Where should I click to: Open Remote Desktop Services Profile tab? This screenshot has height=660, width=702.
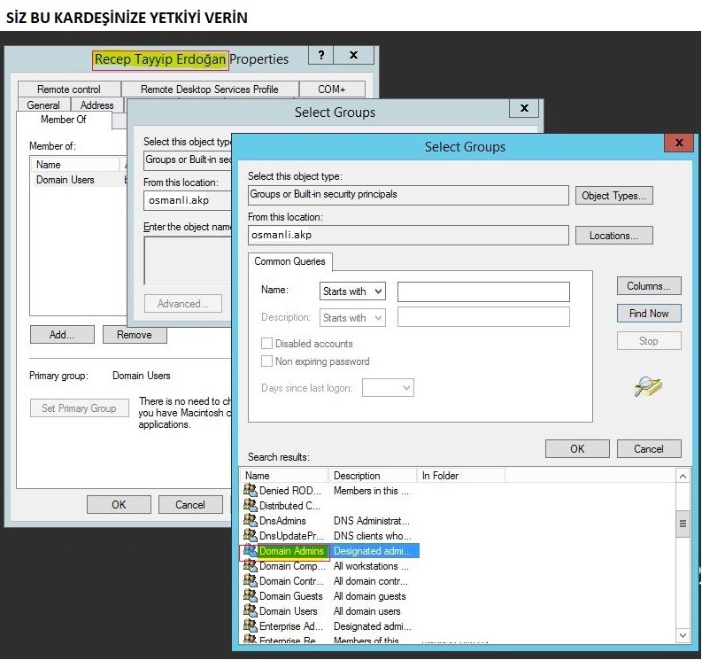210,89
